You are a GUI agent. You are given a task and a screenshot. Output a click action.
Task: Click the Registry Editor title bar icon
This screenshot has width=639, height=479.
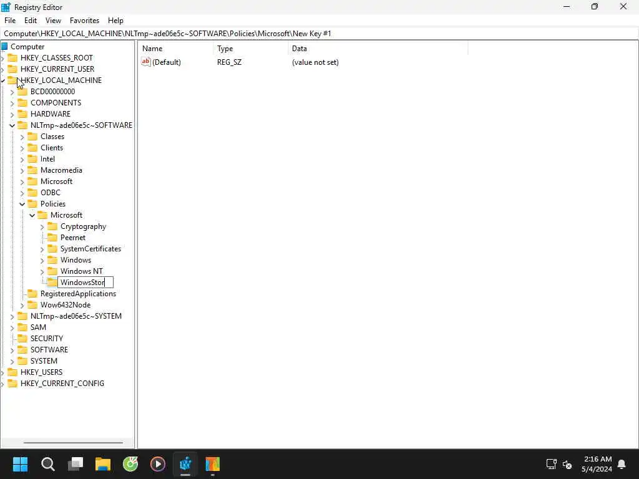click(x=6, y=7)
